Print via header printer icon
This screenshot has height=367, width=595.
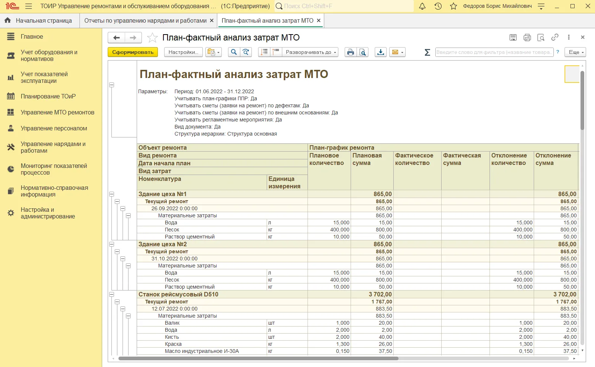coord(527,37)
